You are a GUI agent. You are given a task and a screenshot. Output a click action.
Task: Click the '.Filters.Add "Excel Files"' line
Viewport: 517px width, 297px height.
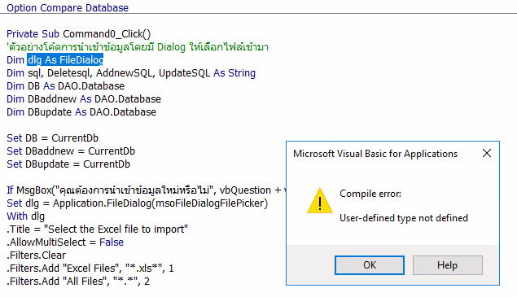click(90, 269)
